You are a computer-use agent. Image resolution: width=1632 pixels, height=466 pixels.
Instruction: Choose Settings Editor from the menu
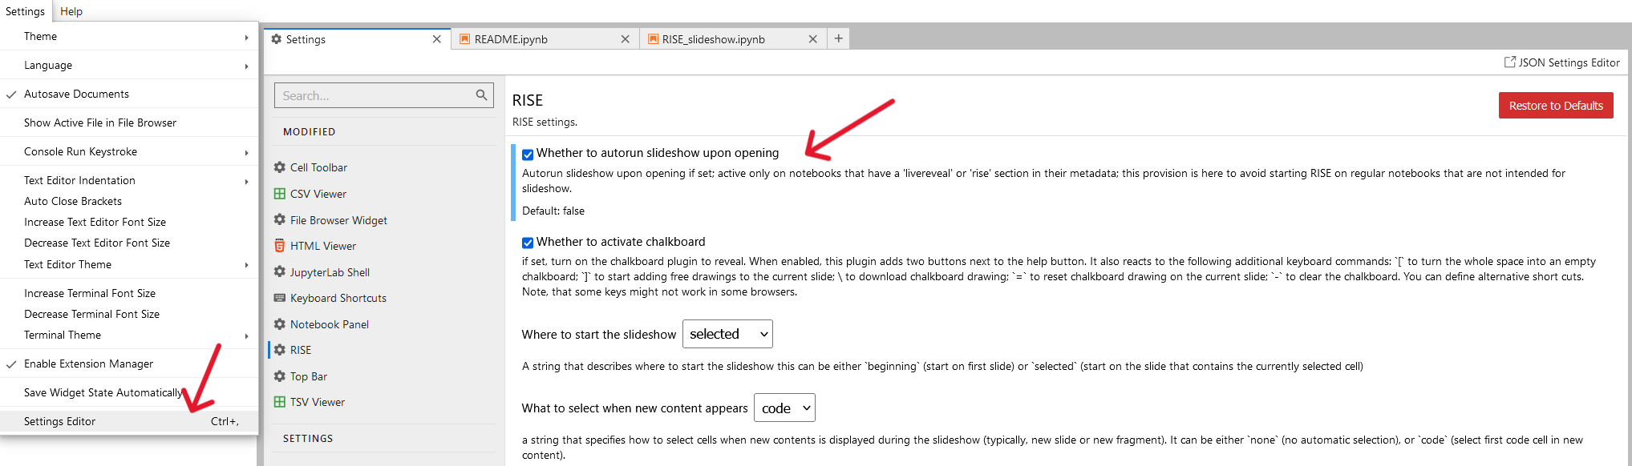[x=60, y=421]
